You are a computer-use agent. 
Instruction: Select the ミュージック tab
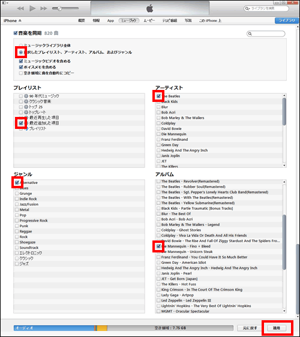coord(129,20)
